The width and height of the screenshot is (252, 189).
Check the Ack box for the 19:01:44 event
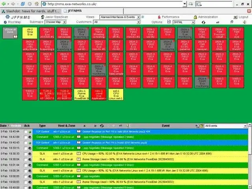[26, 165]
